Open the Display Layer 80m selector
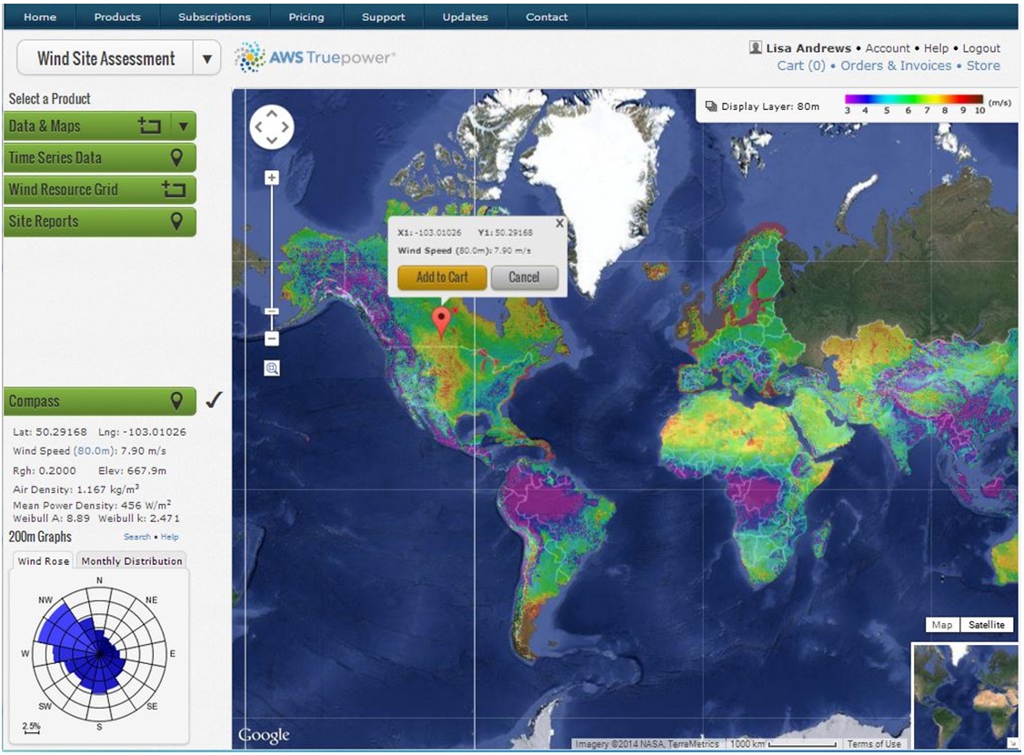The height and width of the screenshot is (755, 1024). pyautogui.click(x=762, y=106)
